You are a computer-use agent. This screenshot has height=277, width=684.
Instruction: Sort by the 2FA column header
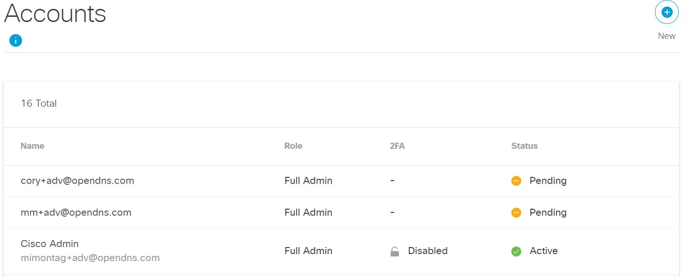(x=397, y=146)
